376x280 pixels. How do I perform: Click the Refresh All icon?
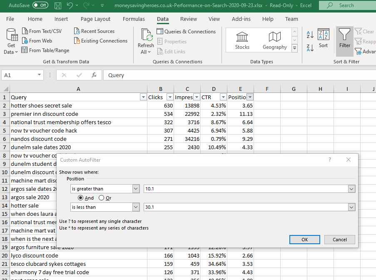[146, 35]
